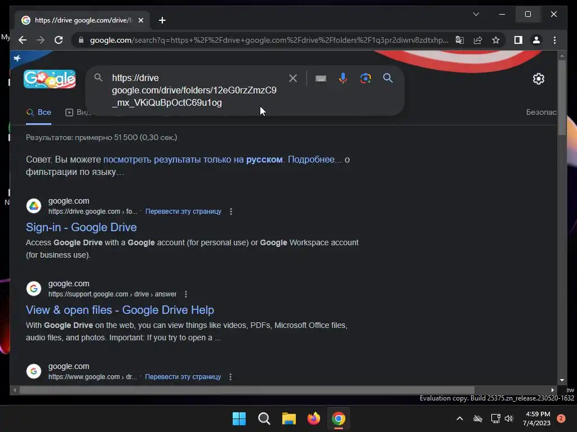Show hidden system tray icons

point(460,418)
